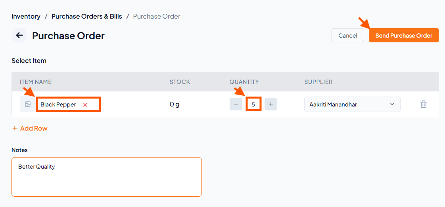The width and height of the screenshot is (445, 207).
Task: Open Purchase Orders & Bills breadcrumb
Action: (86, 16)
